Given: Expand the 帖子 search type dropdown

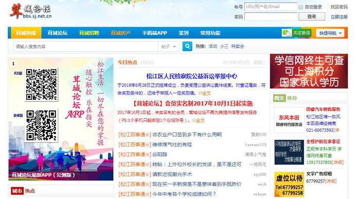Looking at the screenshot, I should 168,47.
